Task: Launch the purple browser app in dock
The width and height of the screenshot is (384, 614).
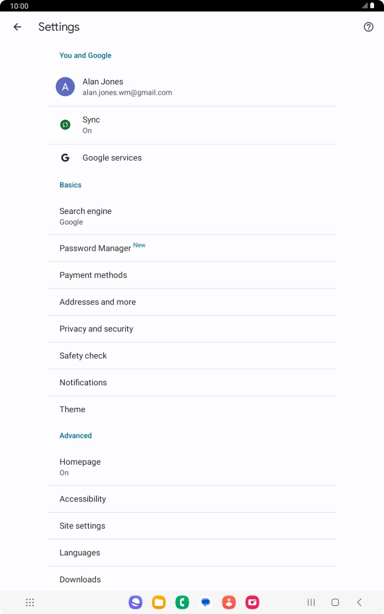Action: pyautogui.click(x=135, y=602)
